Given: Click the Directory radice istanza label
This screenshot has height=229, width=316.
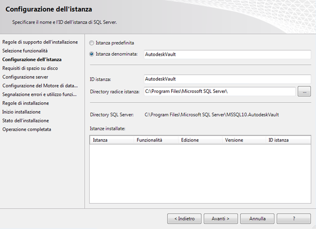Looking at the screenshot, I should pos(115,92).
